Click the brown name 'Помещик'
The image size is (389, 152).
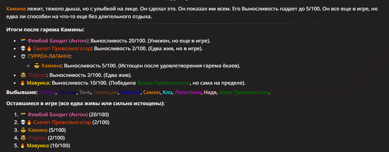point(106,92)
